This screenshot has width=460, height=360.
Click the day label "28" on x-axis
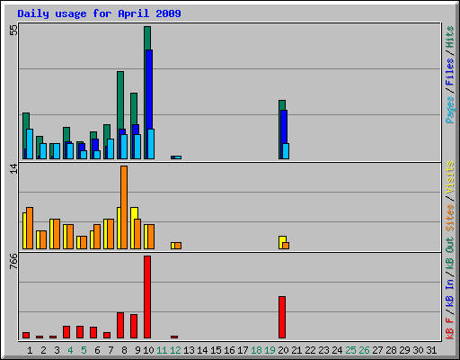[391, 350]
